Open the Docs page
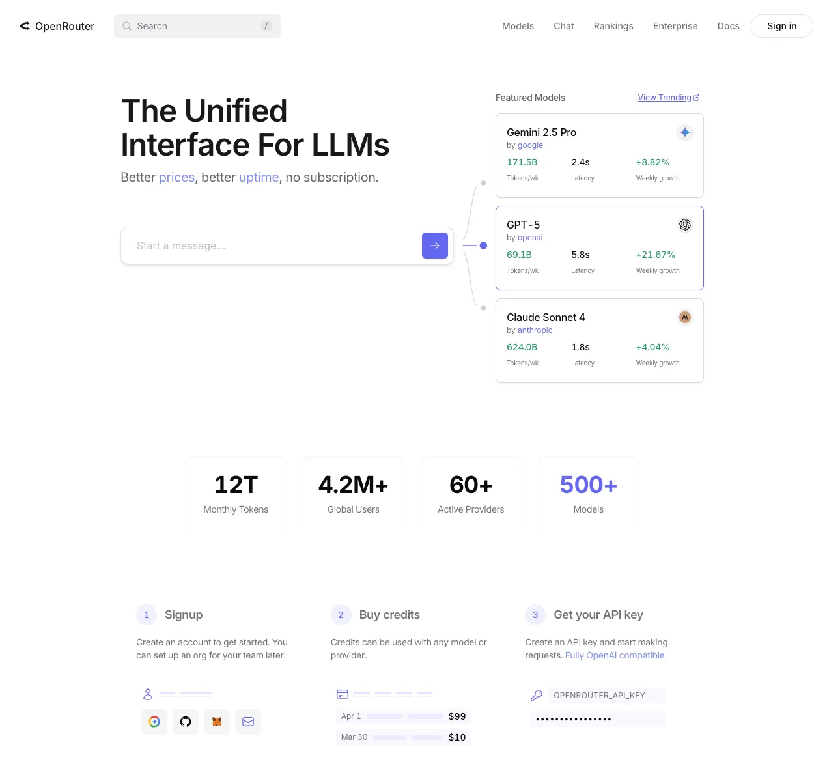This screenshot has width=827, height=777. click(x=728, y=26)
